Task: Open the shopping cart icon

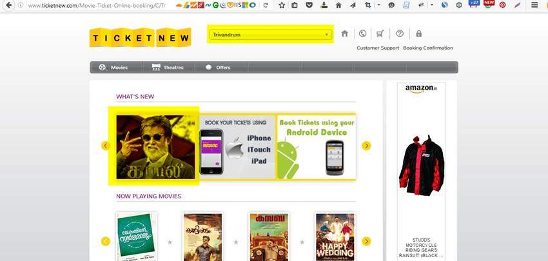Action: tap(380, 34)
